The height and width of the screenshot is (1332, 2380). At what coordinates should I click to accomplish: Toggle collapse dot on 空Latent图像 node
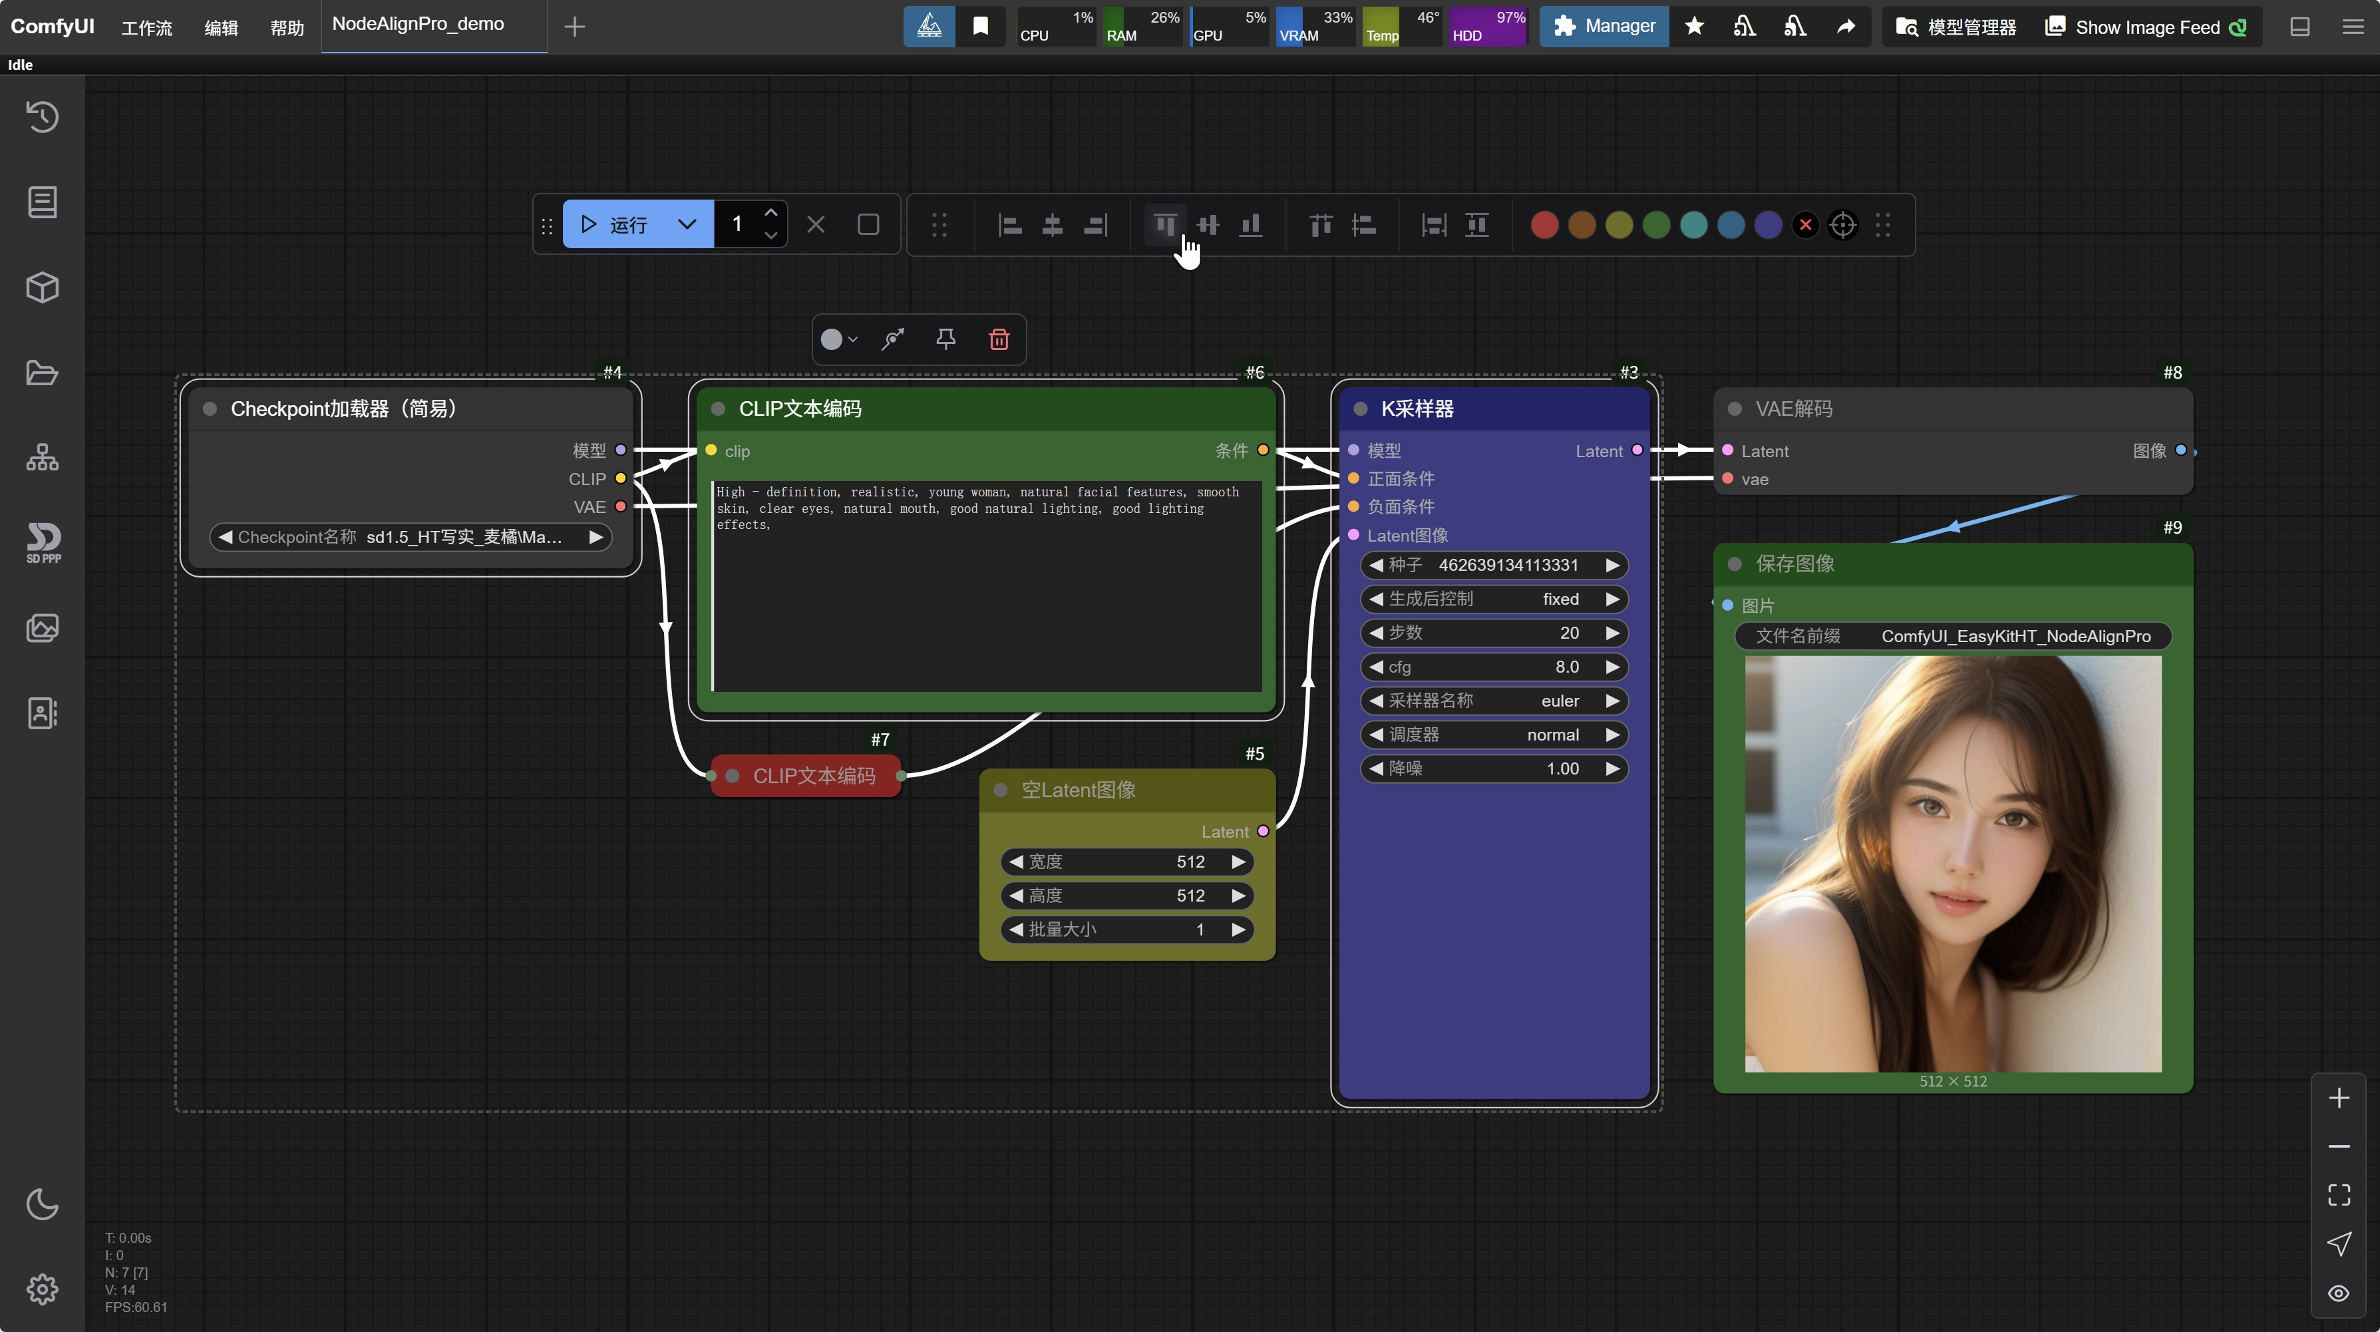[999, 790]
